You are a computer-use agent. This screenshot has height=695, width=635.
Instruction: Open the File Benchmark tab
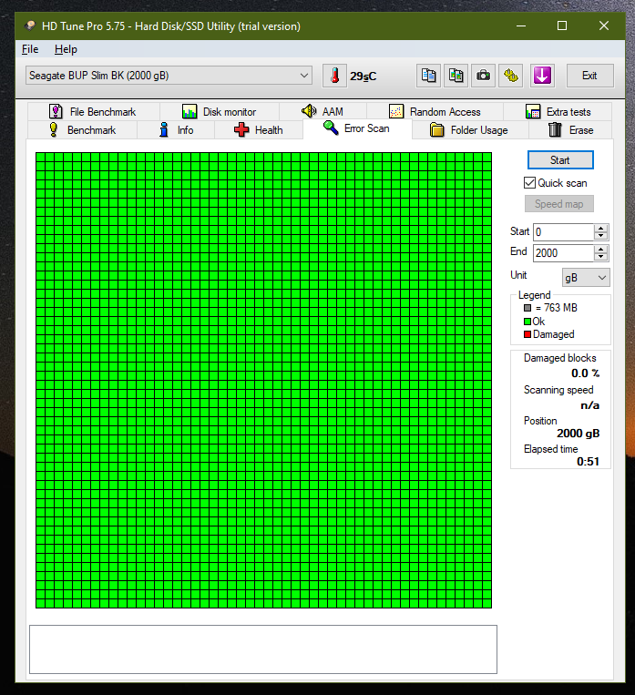tap(93, 112)
